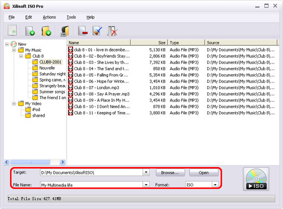Image resolution: width=283 pixels, height=209 pixels.
Task: Open the Edit menu
Action: coord(28,17)
